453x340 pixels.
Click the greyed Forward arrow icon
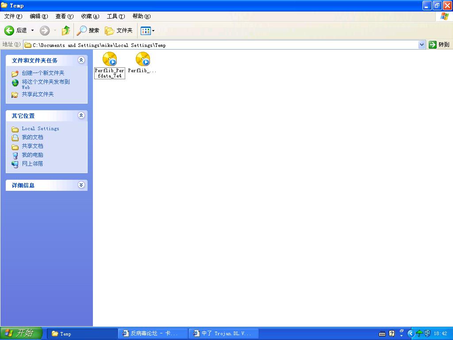(x=45, y=31)
